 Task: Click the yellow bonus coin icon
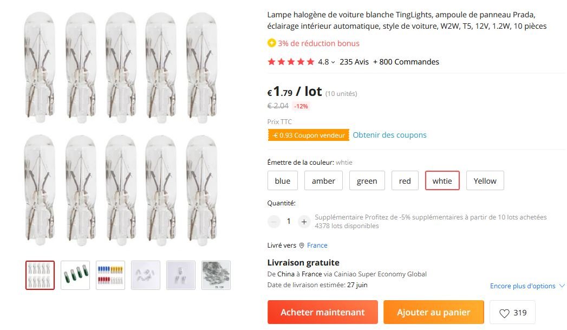click(x=271, y=43)
